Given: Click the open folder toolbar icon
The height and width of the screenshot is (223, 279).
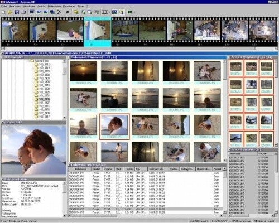Looking at the screenshot, I should click(10, 12).
